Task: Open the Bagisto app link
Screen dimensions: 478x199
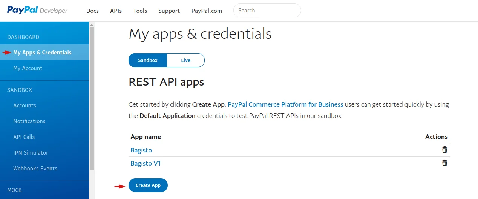Action: tap(141, 150)
